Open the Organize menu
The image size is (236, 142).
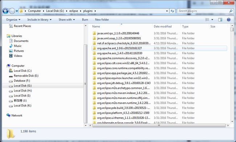[x=13, y=20]
